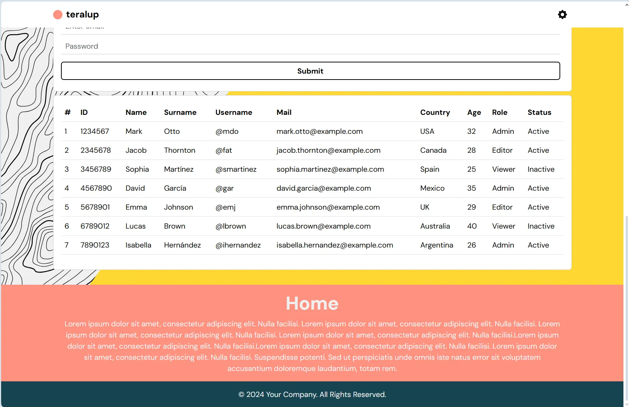Viewport: 629px width, 407px height.
Task: Click the teralup brand name
Action: tap(83, 14)
